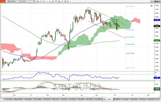The image size is (161, 102).
Task: Click the 100.00% Fibonacci level label
Action: (x=130, y=68)
